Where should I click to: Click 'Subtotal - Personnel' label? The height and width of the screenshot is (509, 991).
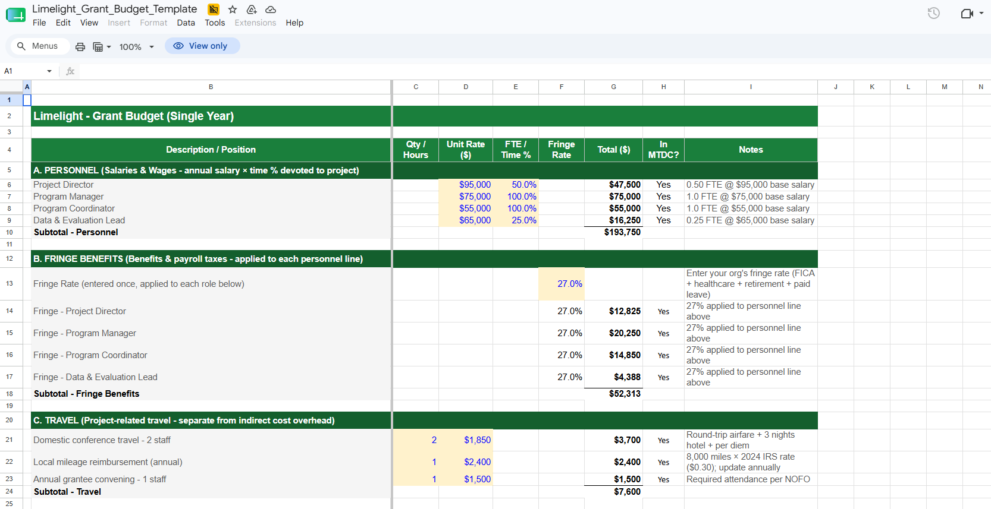click(211, 232)
